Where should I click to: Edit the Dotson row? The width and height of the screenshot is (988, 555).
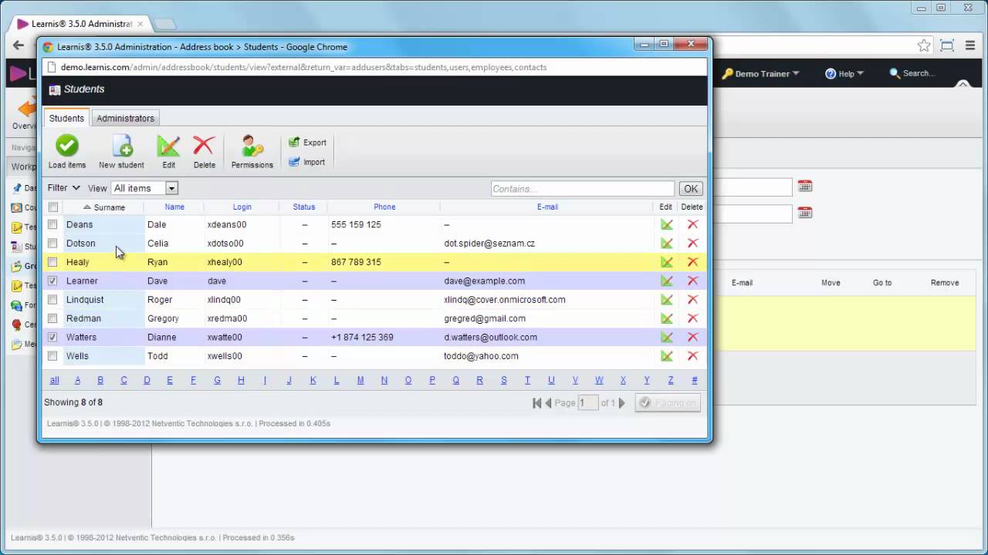[x=667, y=244]
